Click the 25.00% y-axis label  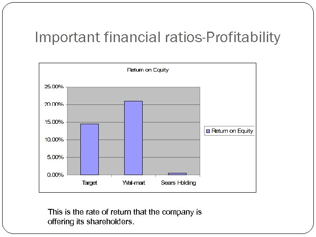tap(54, 87)
